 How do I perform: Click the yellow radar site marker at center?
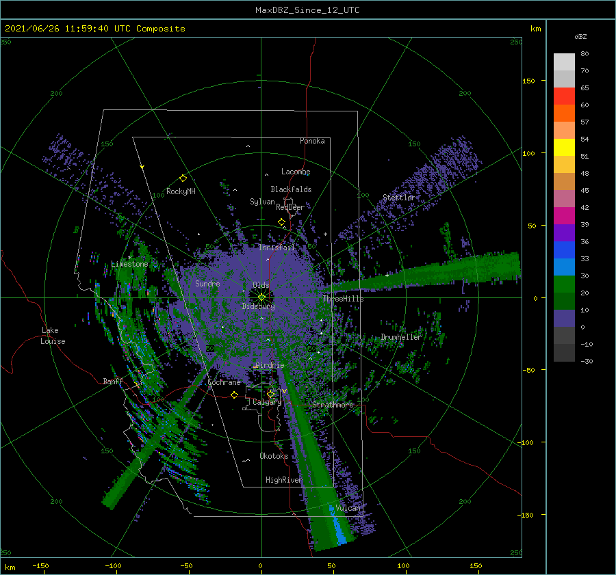pyautogui.click(x=261, y=297)
